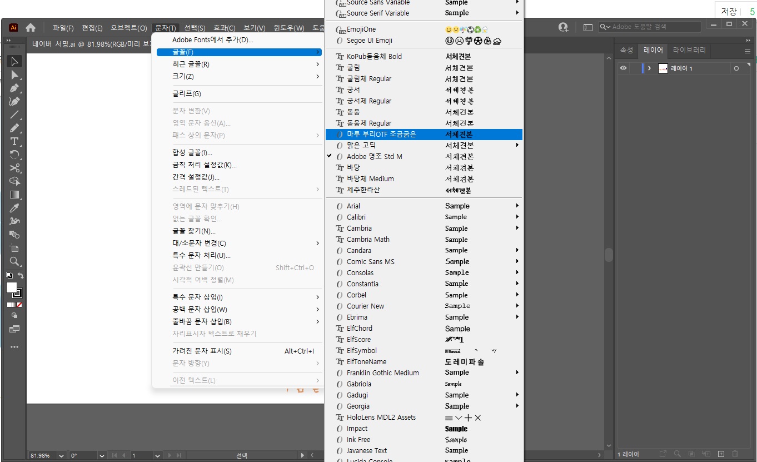This screenshot has height=462, width=757.
Task: Click Default Fill and Stroke icon
Action: coord(9,275)
